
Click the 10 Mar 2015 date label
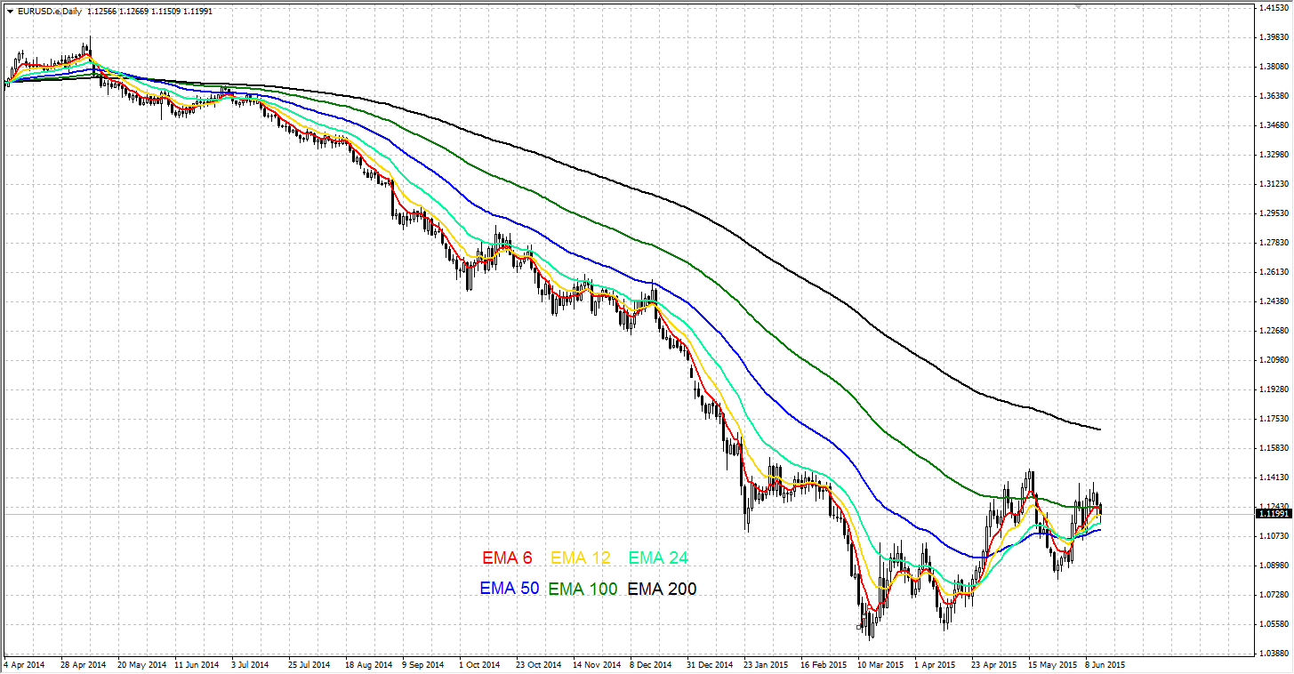point(880,664)
